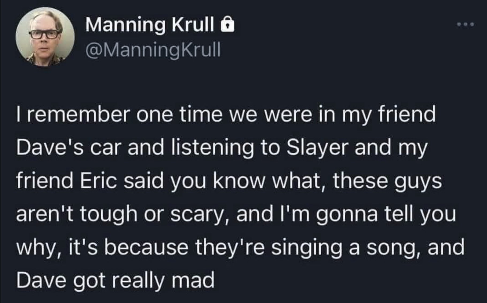Open the @ManningKrull handle link
The width and height of the screenshot is (487, 303).
153,50
